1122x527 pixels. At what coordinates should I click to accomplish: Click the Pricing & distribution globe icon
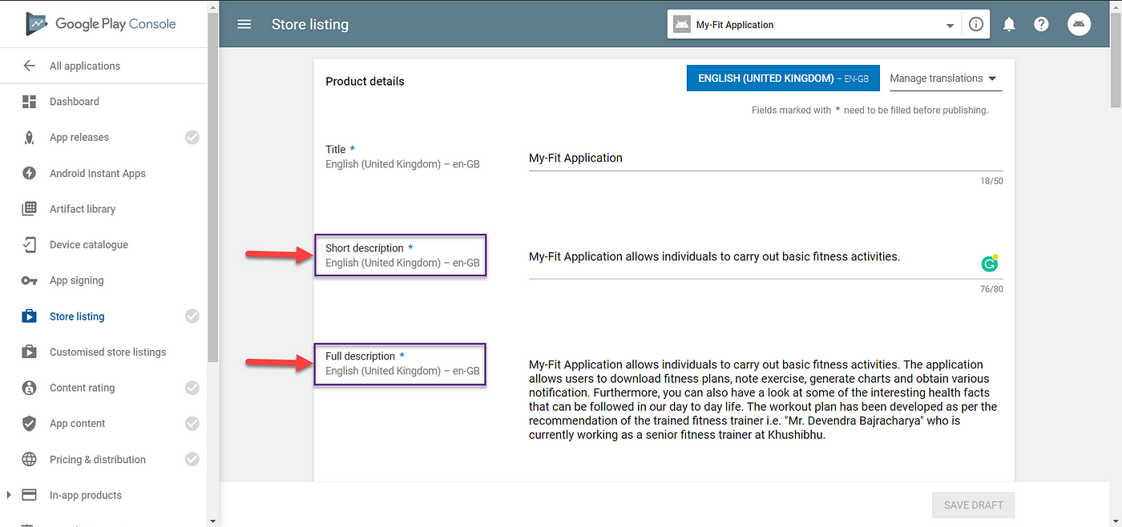pos(30,459)
